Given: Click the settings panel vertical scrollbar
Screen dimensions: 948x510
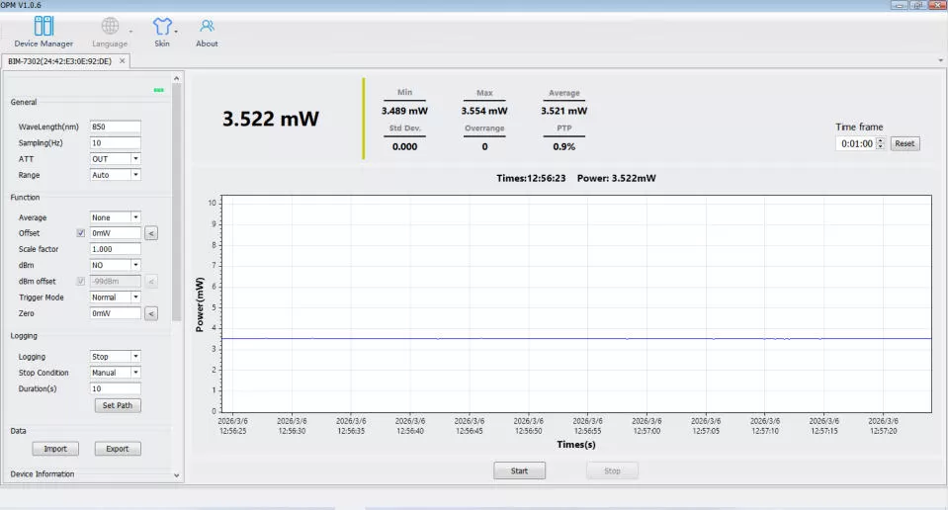Looking at the screenshot, I should 177,198.
